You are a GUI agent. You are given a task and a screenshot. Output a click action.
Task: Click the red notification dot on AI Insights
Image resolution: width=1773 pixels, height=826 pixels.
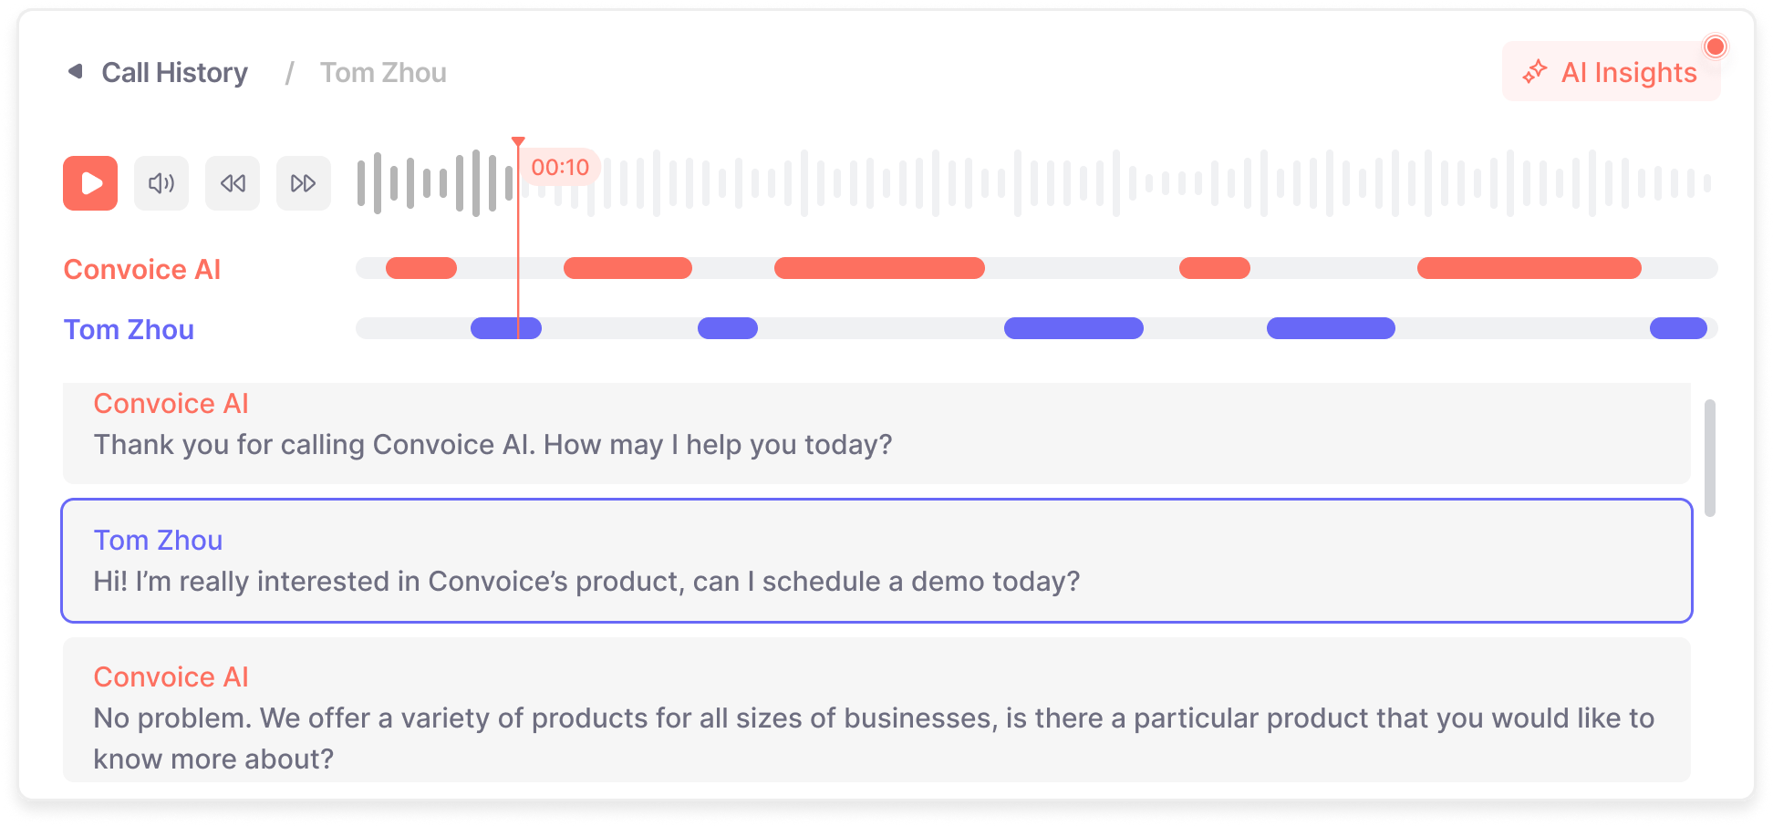pyautogui.click(x=1716, y=46)
